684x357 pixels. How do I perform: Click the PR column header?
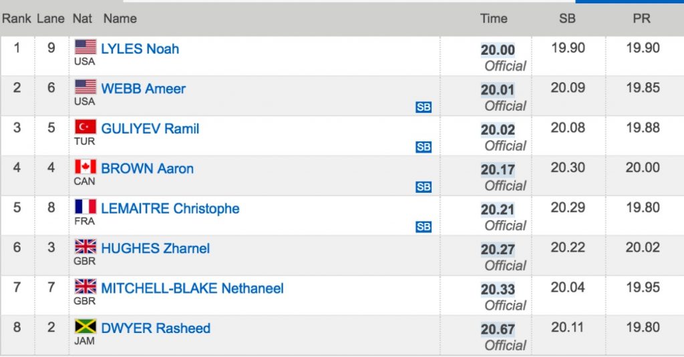pyautogui.click(x=642, y=18)
